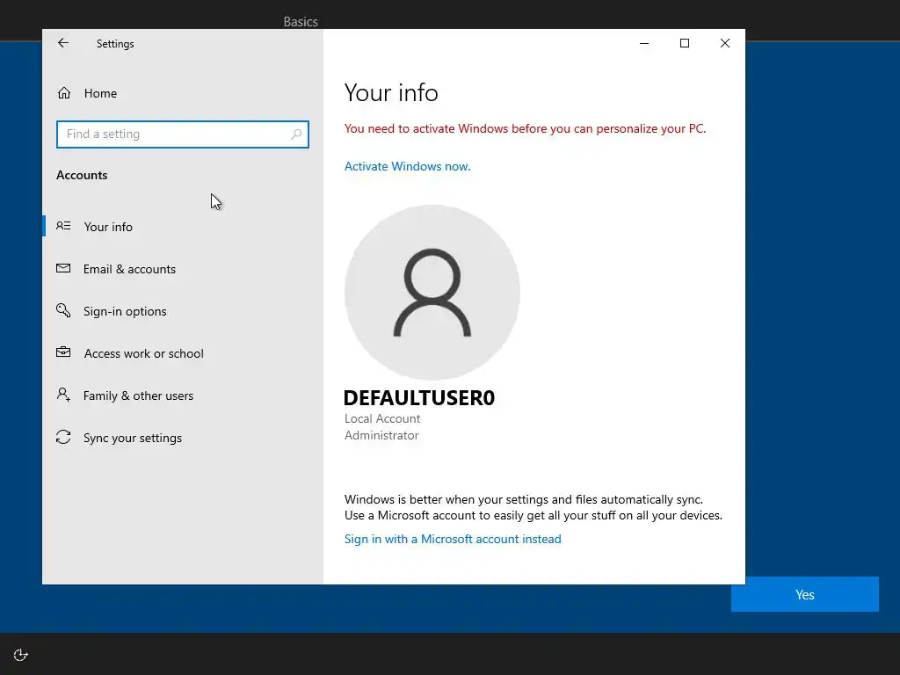
Task: Click the Basics tab in setup header
Action: click(301, 22)
